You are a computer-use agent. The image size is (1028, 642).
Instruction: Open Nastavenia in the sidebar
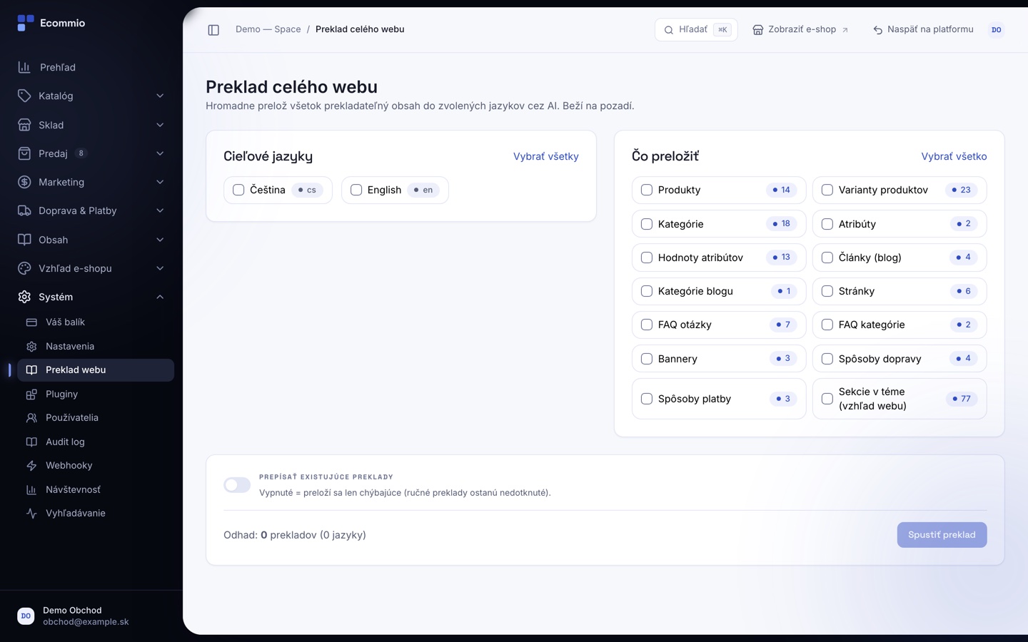pos(96,347)
